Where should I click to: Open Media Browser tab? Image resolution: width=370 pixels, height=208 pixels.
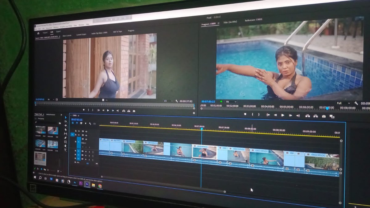[x=51, y=115]
